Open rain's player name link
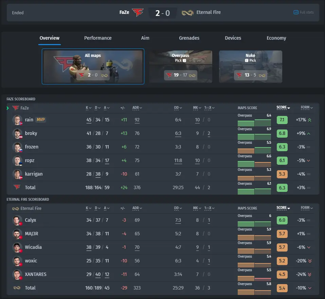The height and width of the screenshot is (299, 325). click(29, 120)
